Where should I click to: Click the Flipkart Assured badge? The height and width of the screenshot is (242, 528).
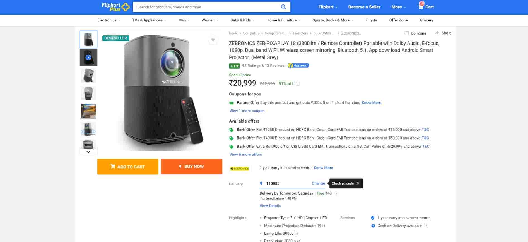click(298, 66)
